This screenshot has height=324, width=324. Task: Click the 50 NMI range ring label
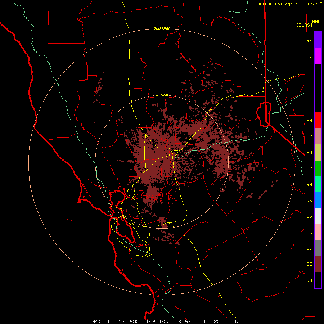tap(162, 95)
